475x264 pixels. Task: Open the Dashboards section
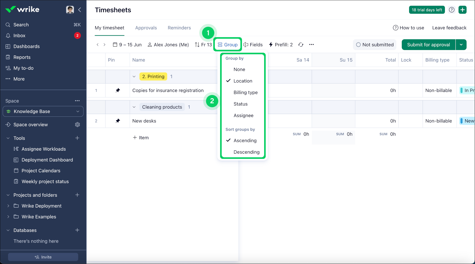pos(26,46)
